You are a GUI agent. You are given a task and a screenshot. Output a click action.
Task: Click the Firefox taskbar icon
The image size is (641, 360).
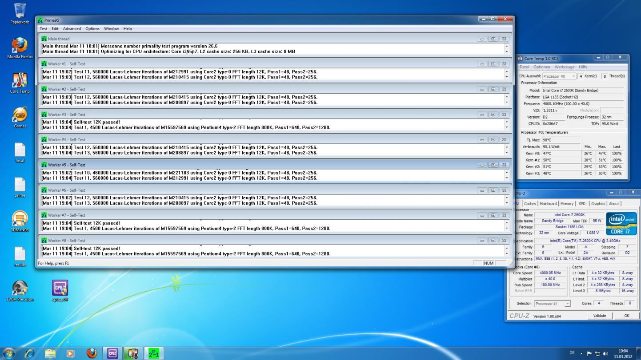pyautogui.click(x=92, y=353)
